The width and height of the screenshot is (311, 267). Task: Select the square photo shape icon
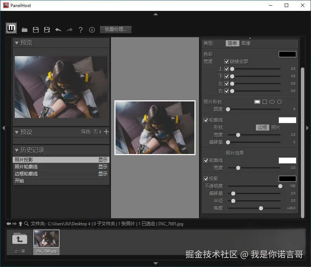coord(265,102)
